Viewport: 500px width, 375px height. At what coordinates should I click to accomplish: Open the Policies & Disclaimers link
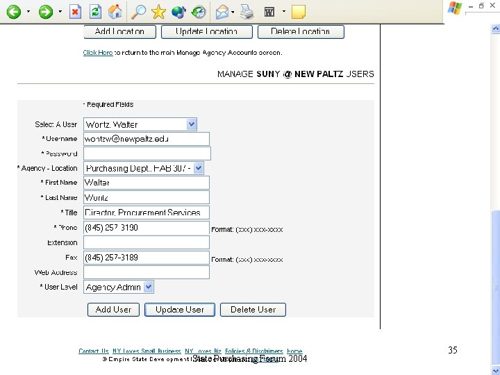click(254, 351)
